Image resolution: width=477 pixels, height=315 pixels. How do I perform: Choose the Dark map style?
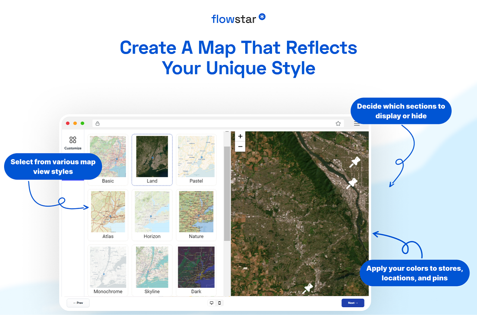tap(196, 267)
